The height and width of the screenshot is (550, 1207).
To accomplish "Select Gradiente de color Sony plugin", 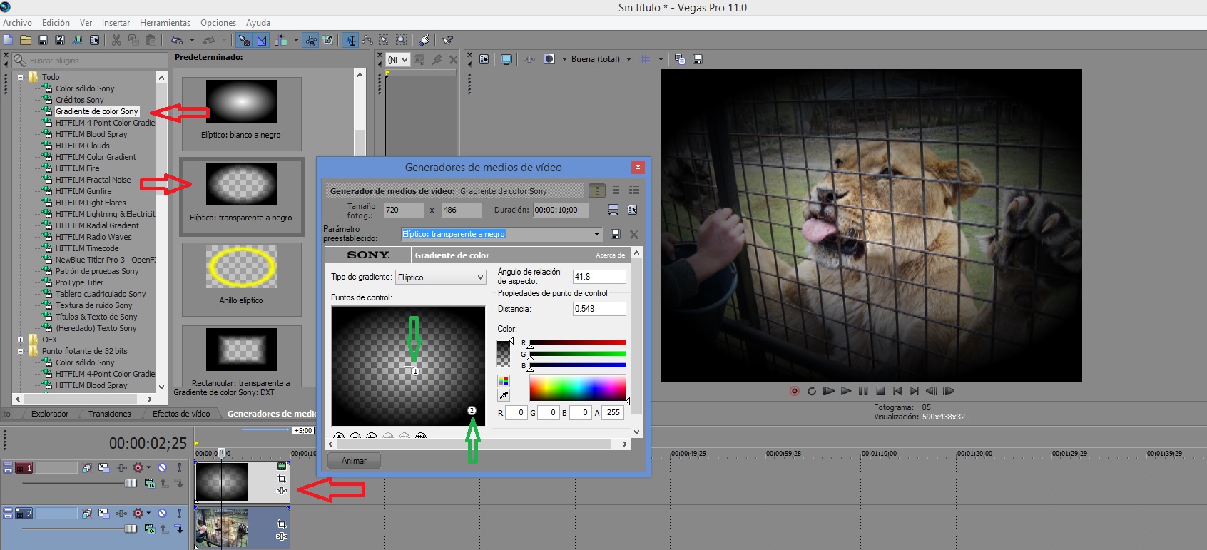I will (x=96, y=111).
